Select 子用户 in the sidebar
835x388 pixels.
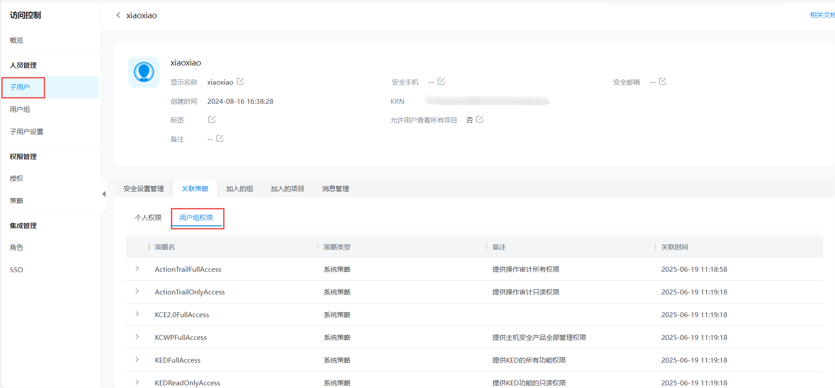coord(50,87)
